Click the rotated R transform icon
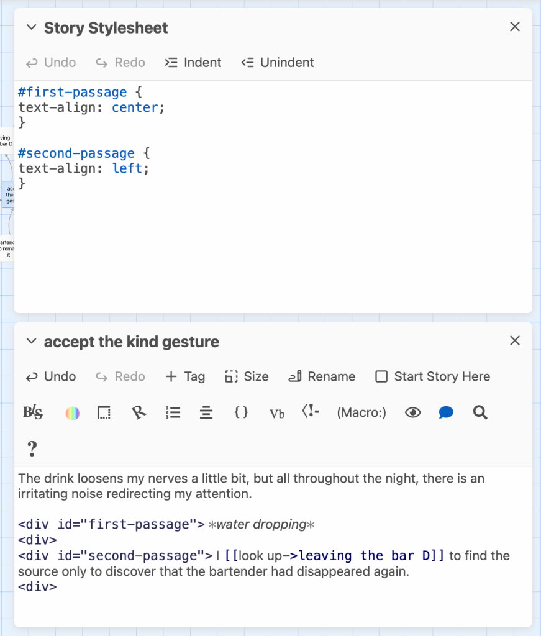The width and height of the screenshot is (541, 636). [140, 413]
